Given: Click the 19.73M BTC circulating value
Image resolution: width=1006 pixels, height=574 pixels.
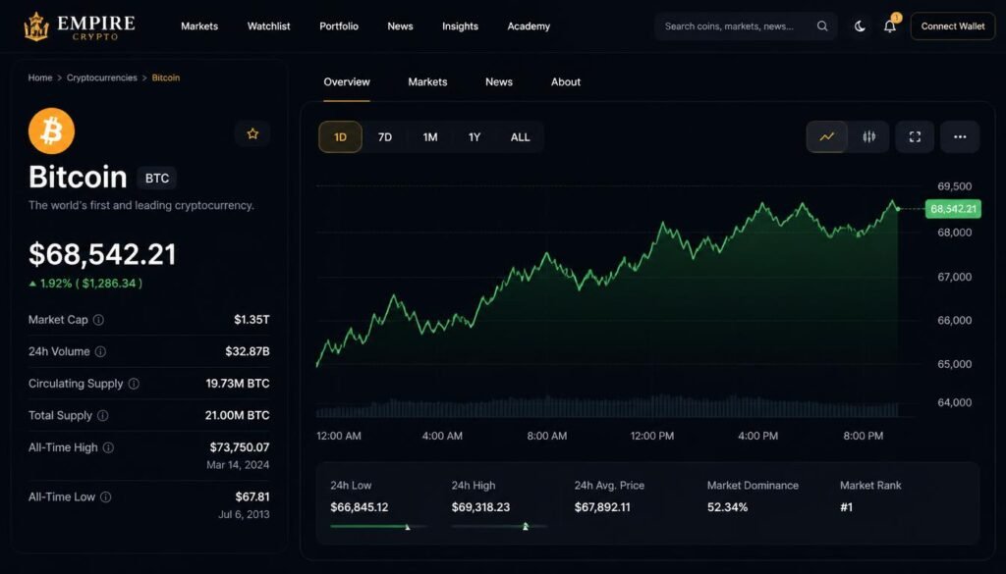Looking at the screenshot, I should [x=238, y=383].
